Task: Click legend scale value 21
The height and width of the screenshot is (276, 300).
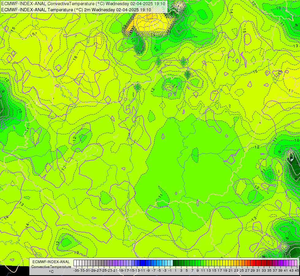Action: pos(231,271)
